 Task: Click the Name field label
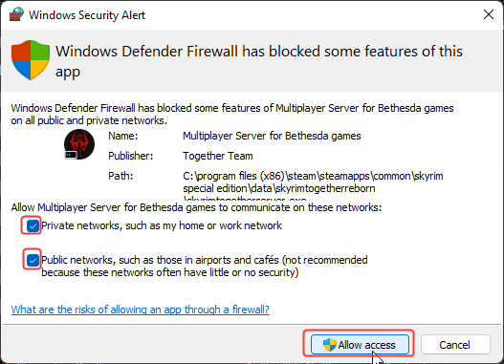coord(122,136)
